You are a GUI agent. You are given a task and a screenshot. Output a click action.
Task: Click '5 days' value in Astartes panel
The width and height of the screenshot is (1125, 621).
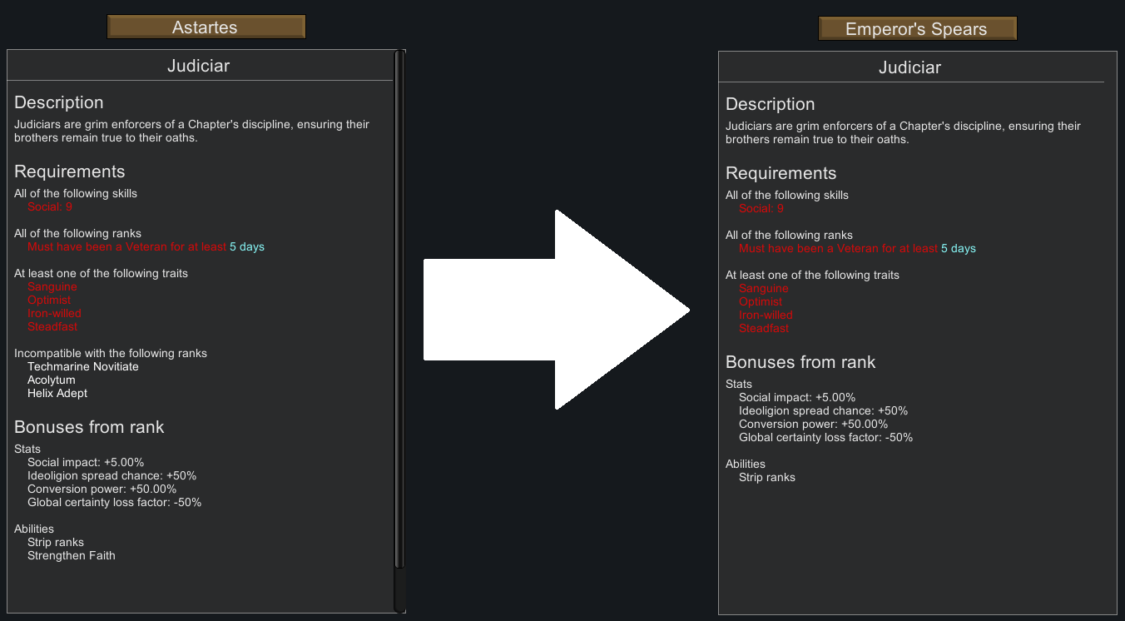(x=247, y=246)
